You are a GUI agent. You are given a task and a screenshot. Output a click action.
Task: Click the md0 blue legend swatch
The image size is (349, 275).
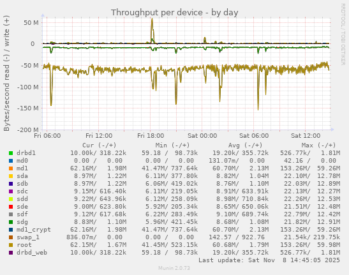[x=11, y=161]
